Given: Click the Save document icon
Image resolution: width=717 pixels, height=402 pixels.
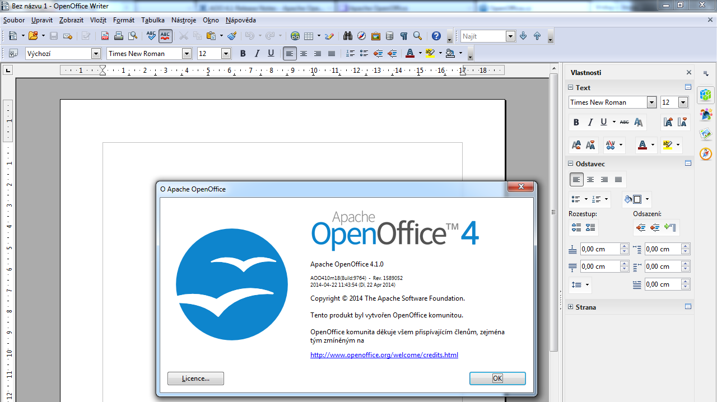Looking at the screenshot, I should 54,36.
